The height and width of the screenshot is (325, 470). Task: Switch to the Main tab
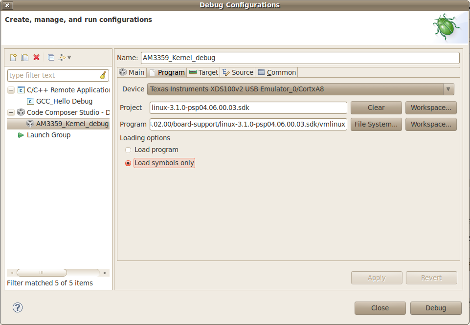pos(132,72)
